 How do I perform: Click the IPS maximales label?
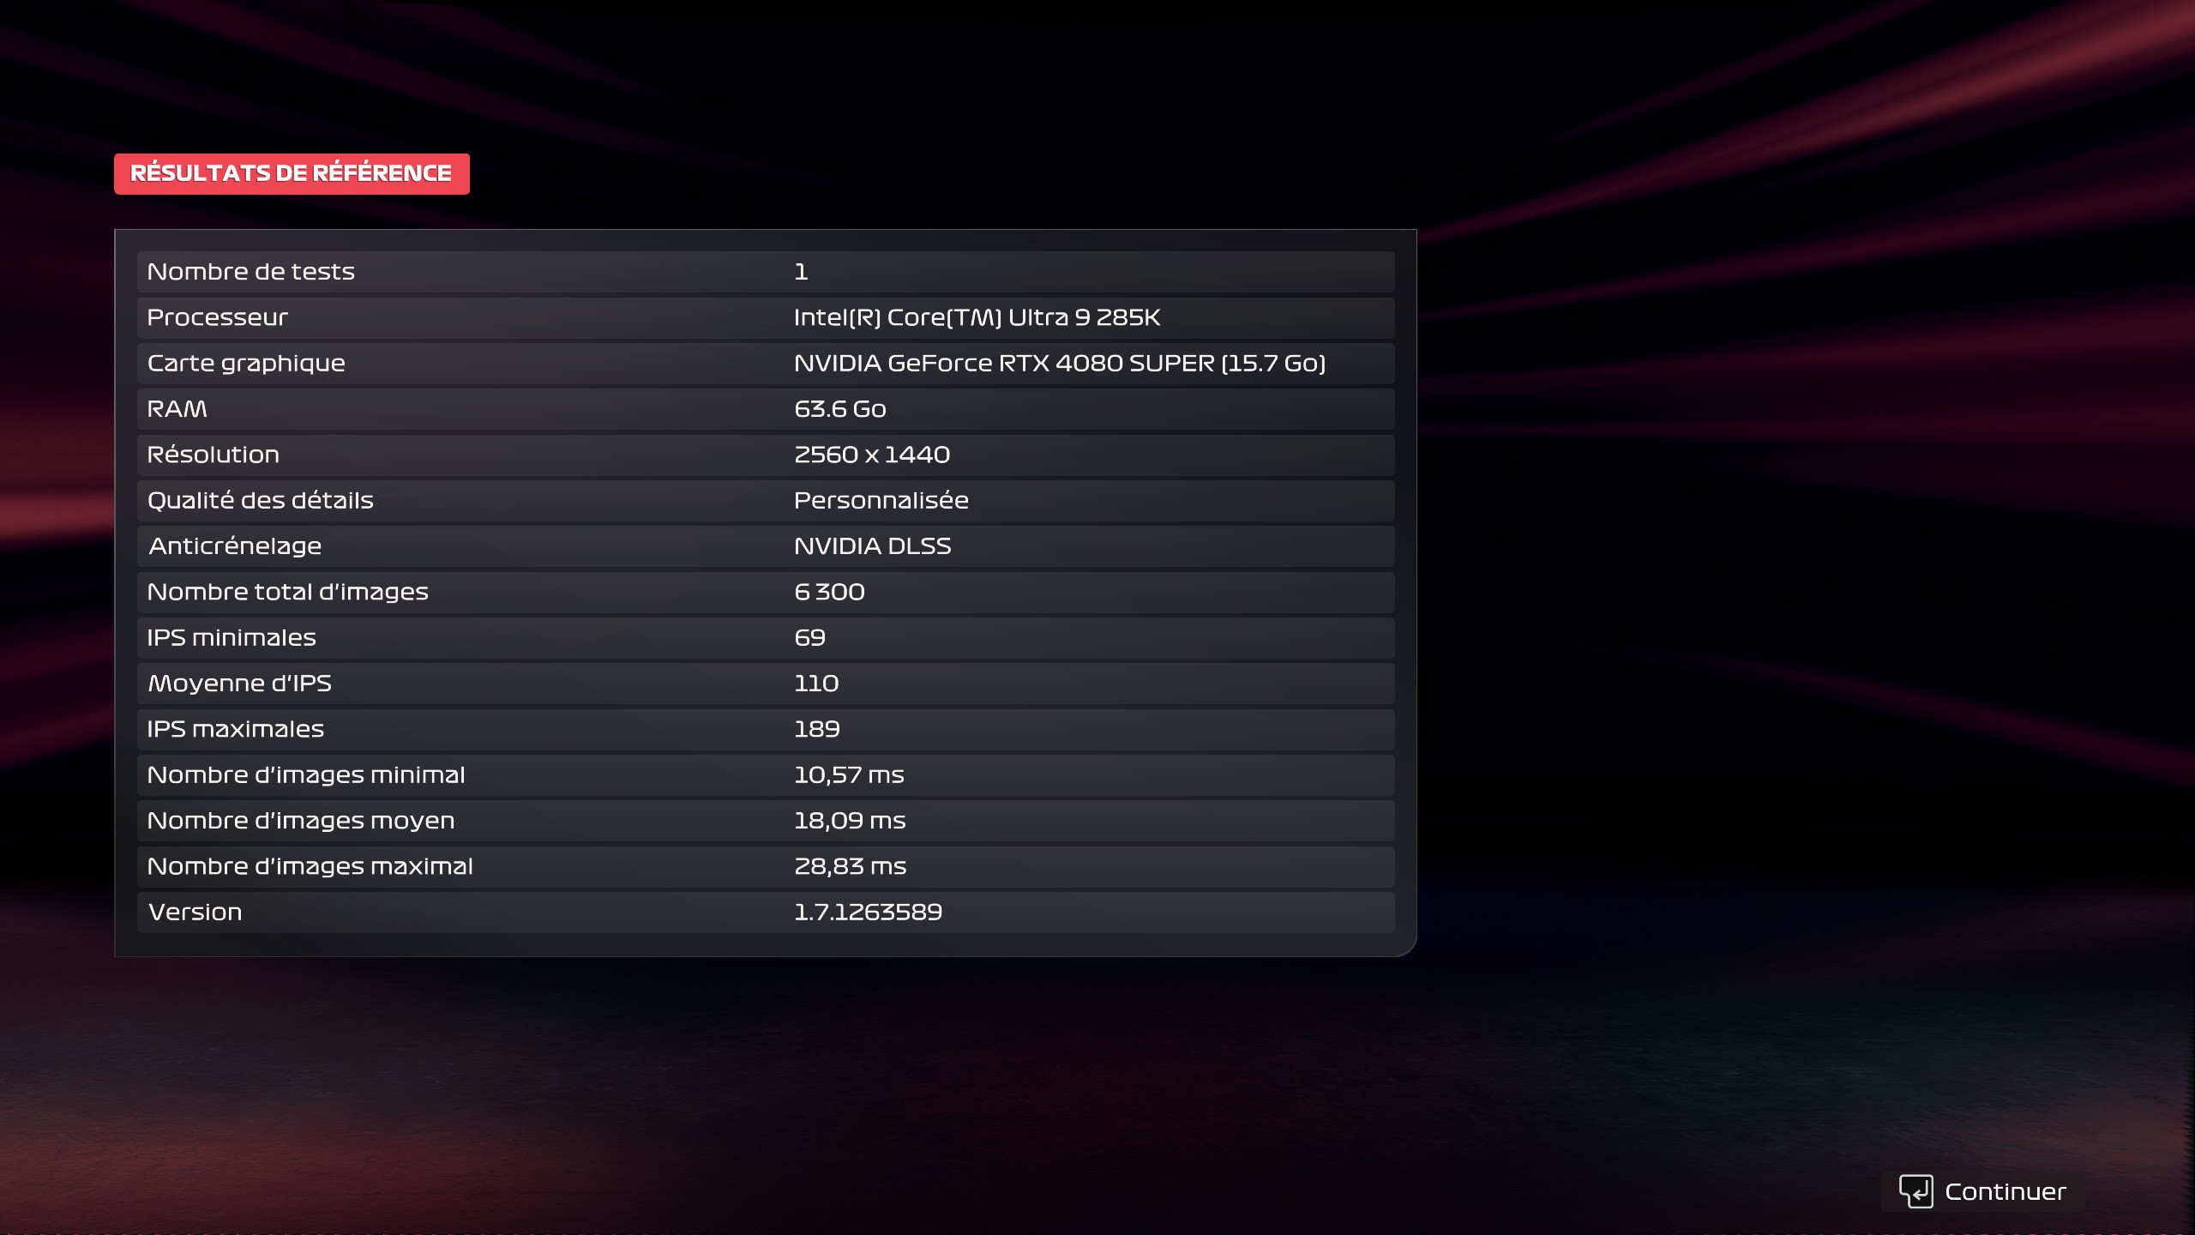(235, 729)
